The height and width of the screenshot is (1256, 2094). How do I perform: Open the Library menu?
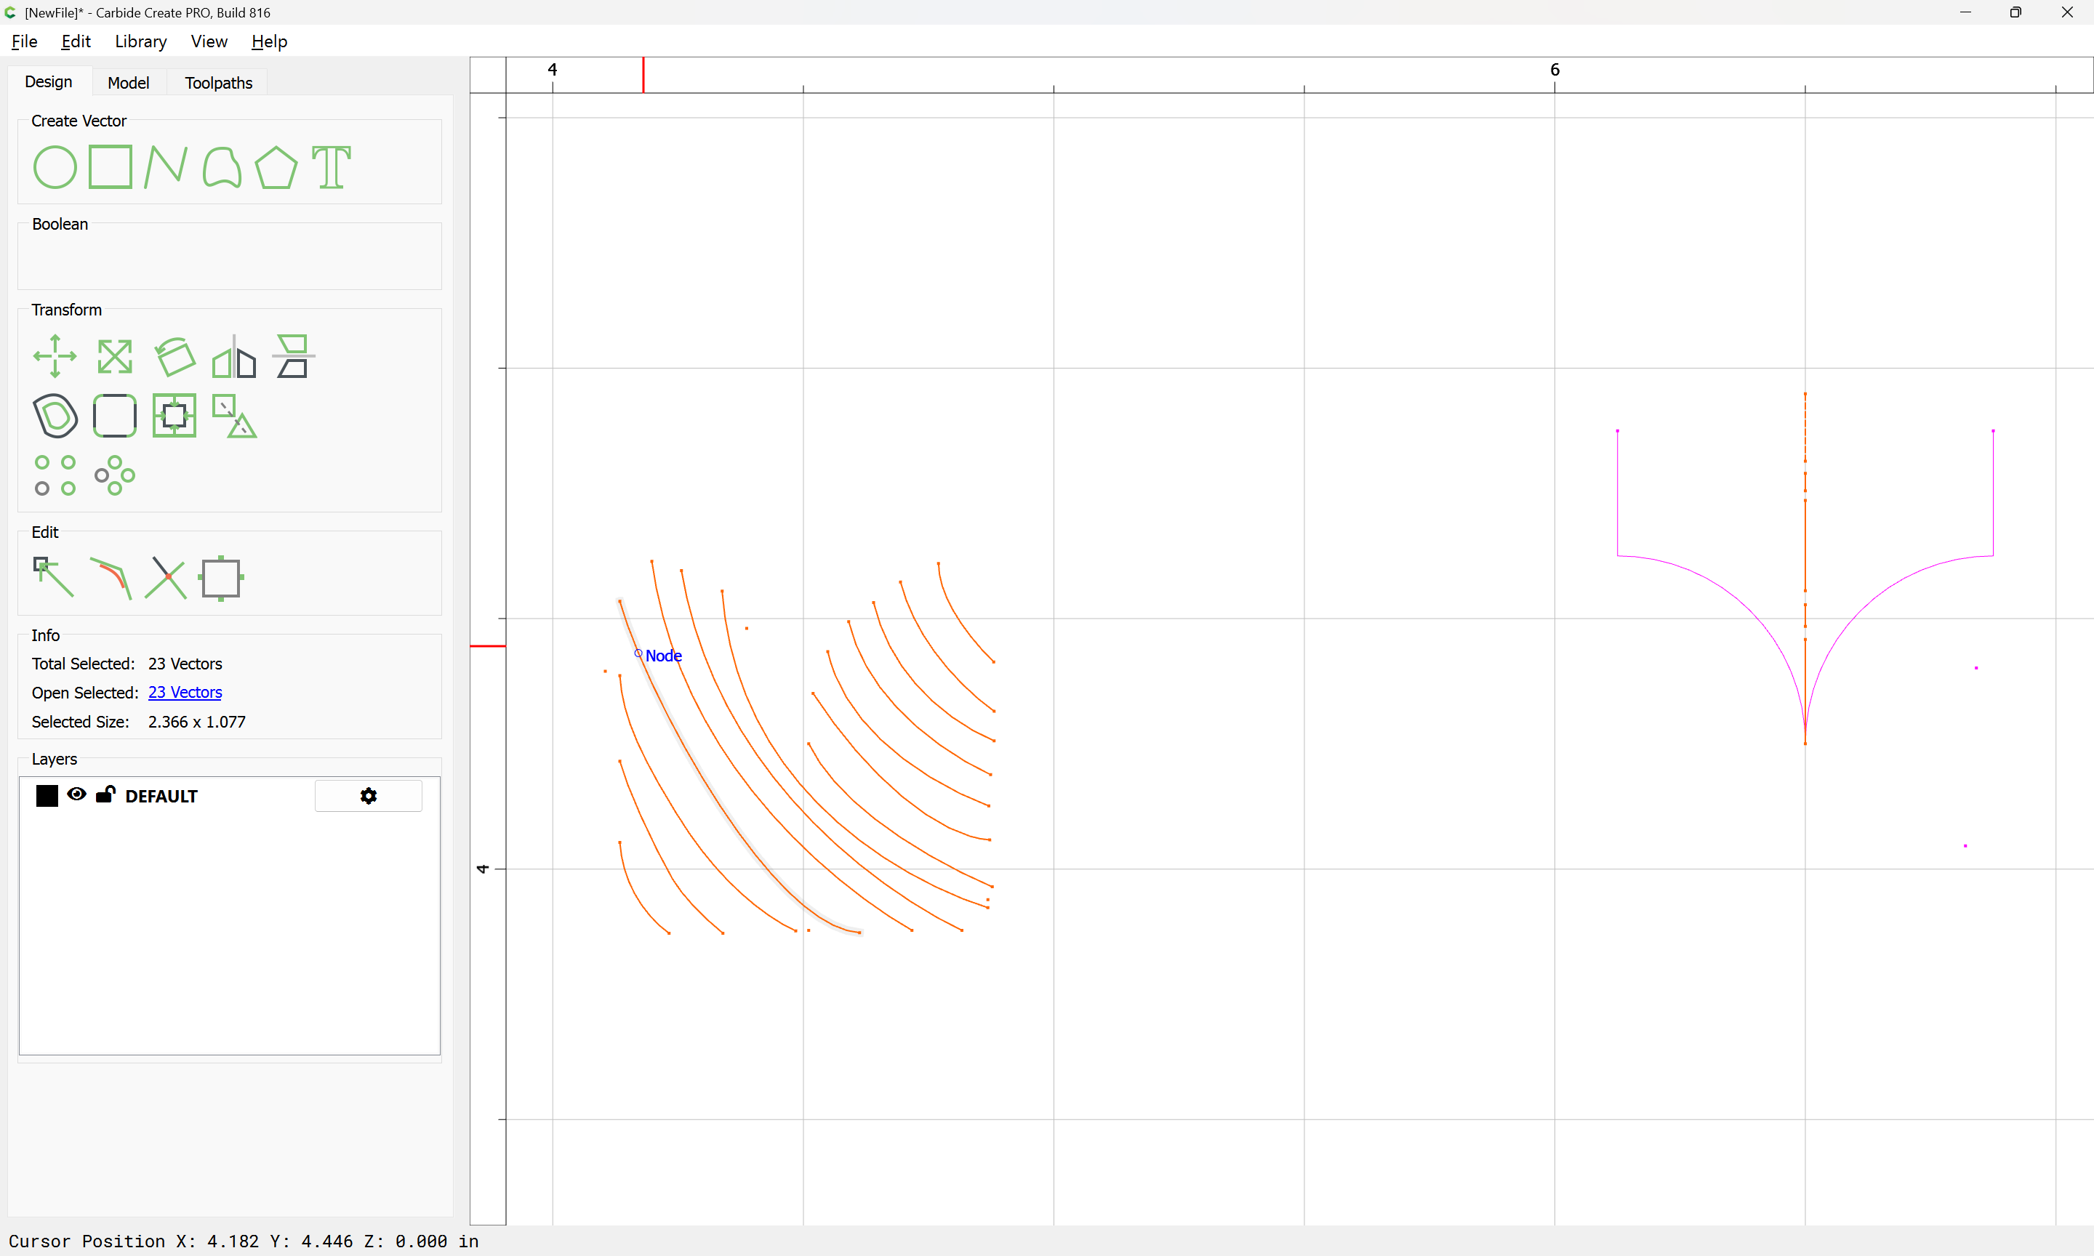pyautogui.click(x=140, y=41)
